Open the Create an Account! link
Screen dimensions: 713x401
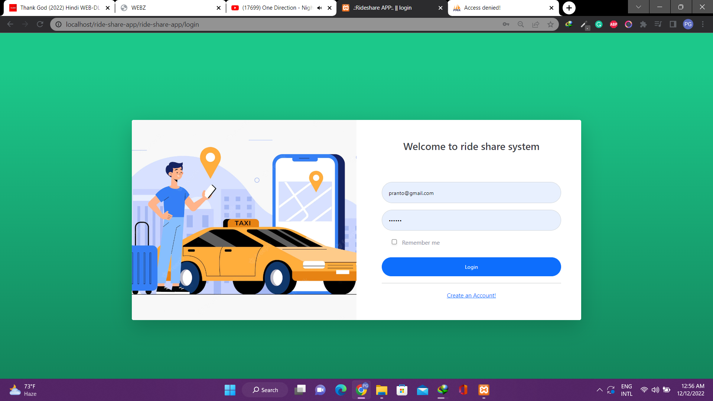(471, 295)
